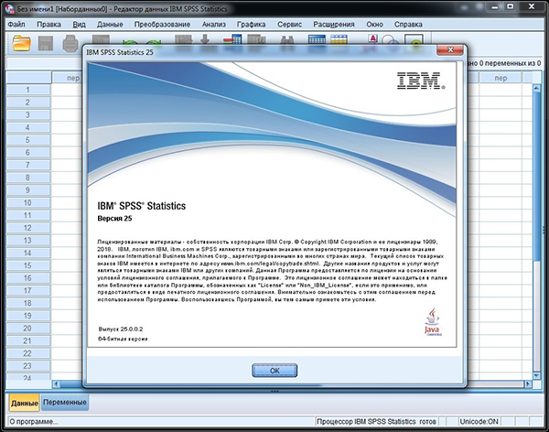Select row header 1
The image size is (549, 432).
(x=28, y=90)
